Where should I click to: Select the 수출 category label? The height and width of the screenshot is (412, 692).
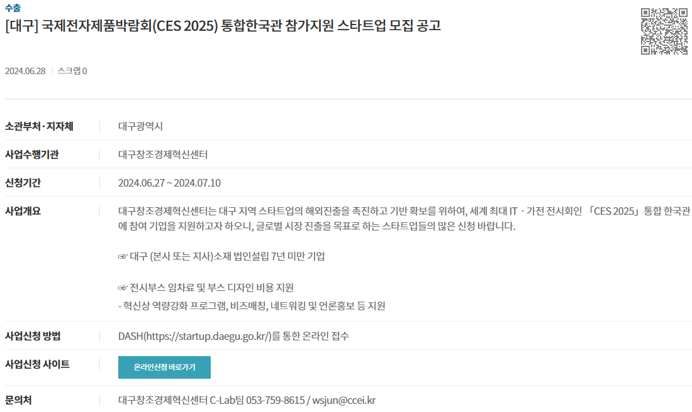coord(13,8)
